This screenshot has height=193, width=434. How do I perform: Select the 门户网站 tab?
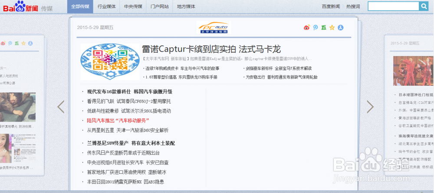(160, 6)
